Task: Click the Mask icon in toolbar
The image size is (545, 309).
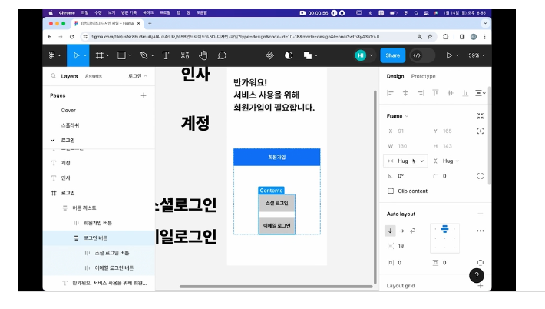Action: click(x=289, y=55)
